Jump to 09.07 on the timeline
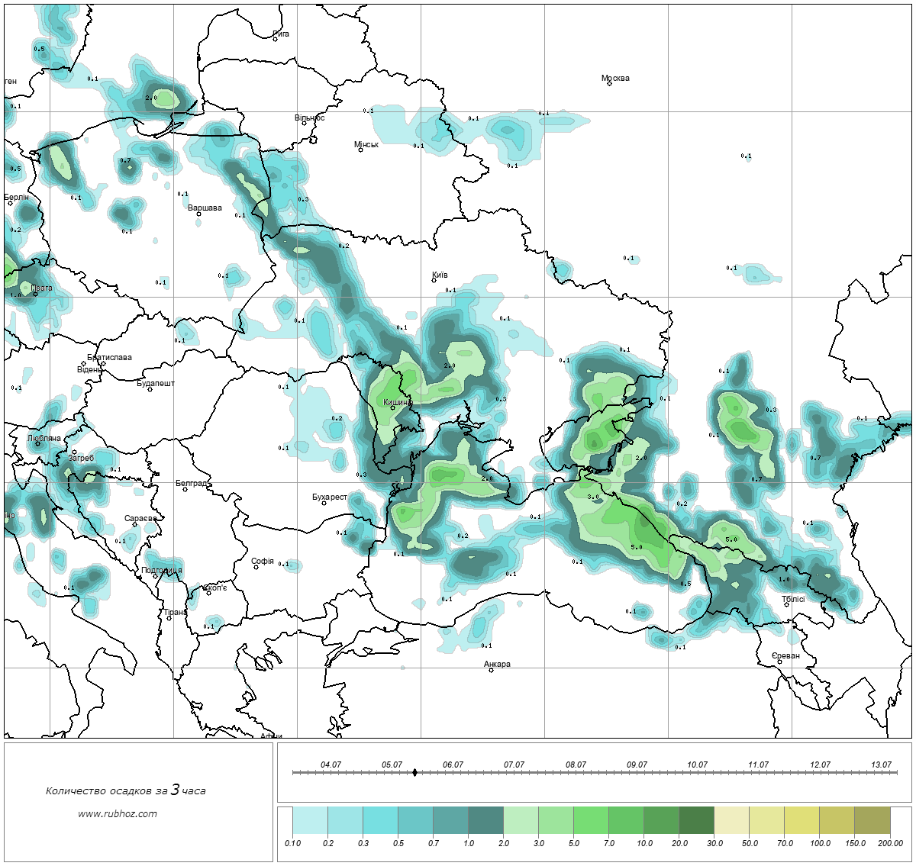Image resolution: width=916 pixels, height=866 pixels. click(637, 765)
